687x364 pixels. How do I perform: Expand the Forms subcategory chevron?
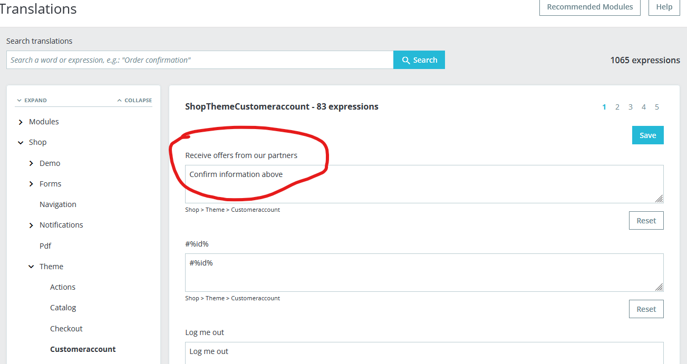31,184
